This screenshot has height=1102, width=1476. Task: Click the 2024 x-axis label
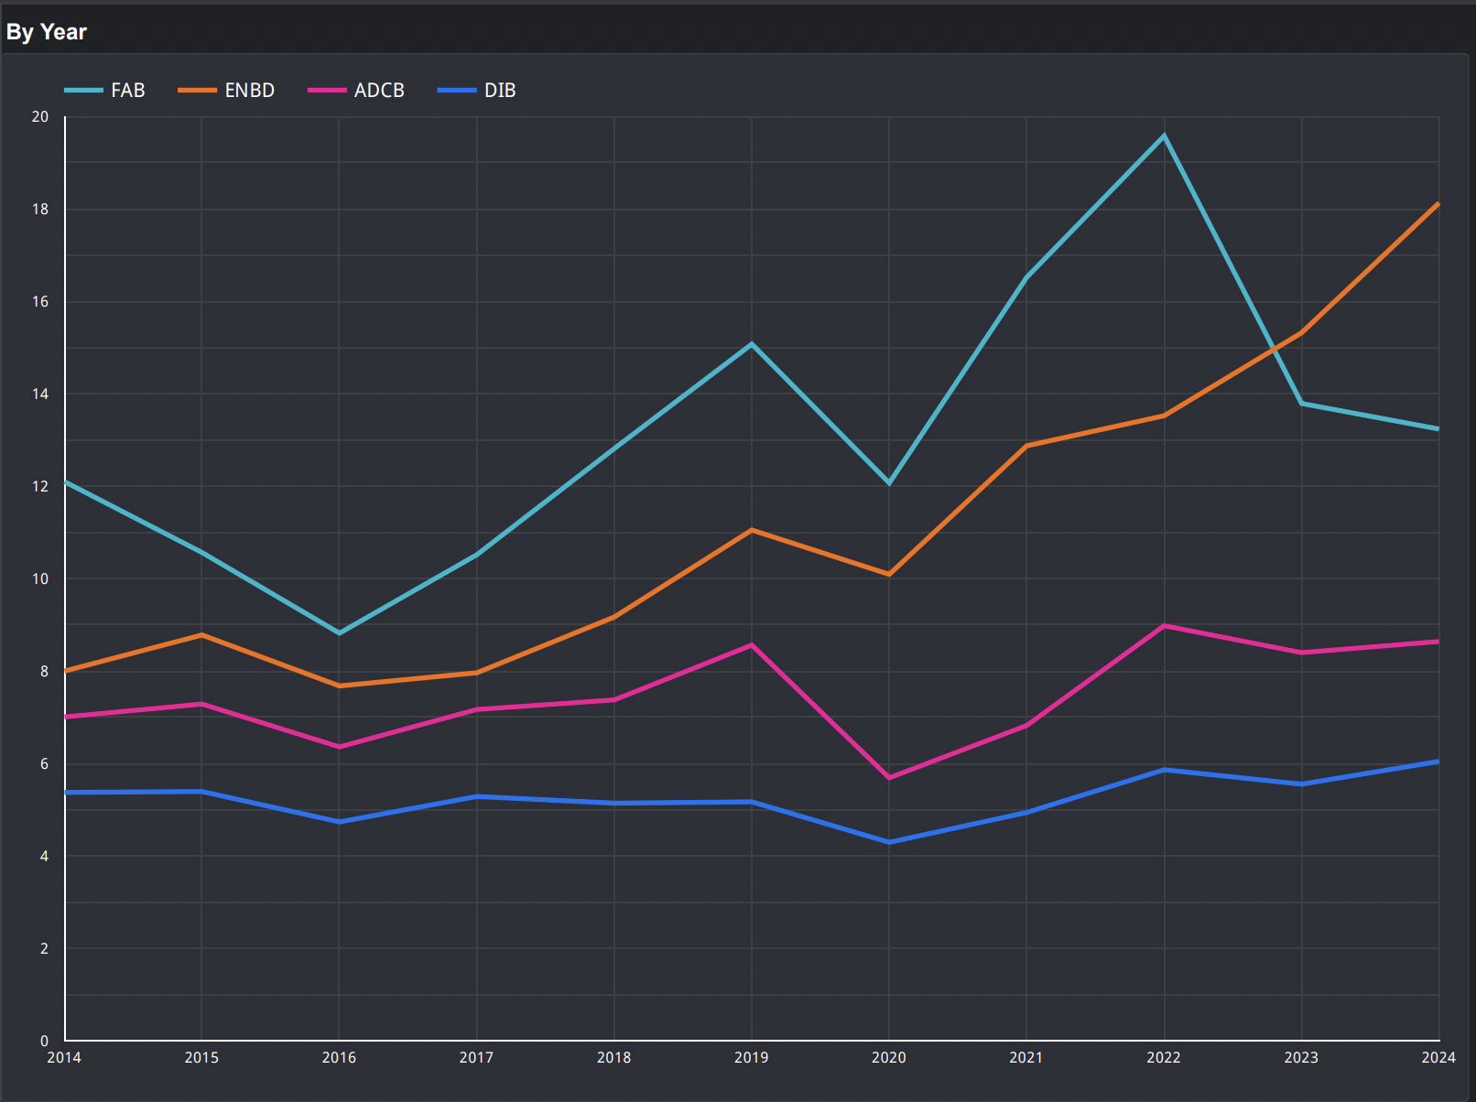pyautogui.click(x=1438, y=1058)
